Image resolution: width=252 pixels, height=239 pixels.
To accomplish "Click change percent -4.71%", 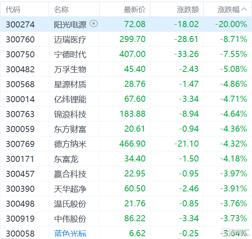I will pos(233,99).
